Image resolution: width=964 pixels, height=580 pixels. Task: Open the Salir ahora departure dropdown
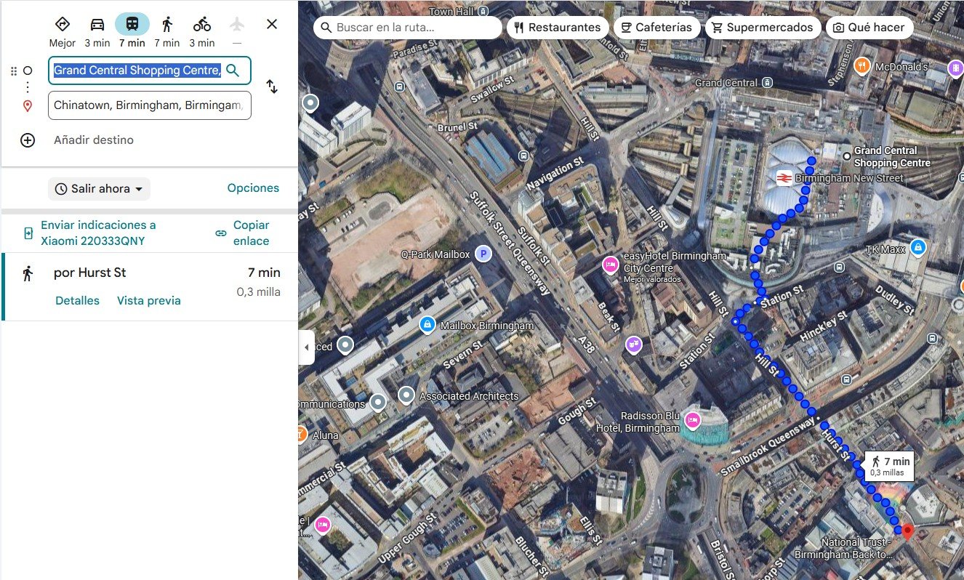click(99, 189)
